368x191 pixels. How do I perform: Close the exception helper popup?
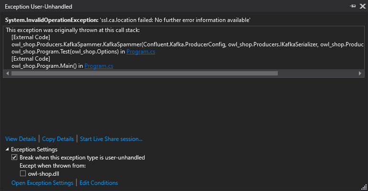point(363,6)
